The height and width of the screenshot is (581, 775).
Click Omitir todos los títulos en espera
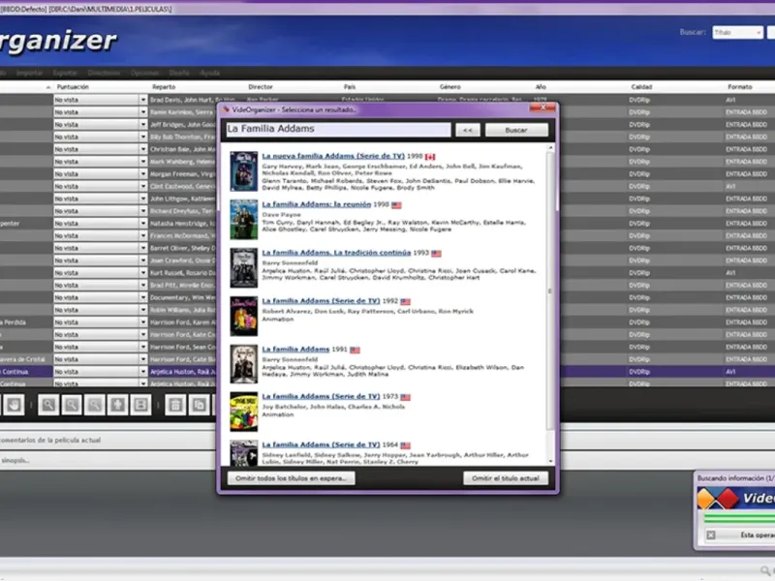(x=292, y=478)
